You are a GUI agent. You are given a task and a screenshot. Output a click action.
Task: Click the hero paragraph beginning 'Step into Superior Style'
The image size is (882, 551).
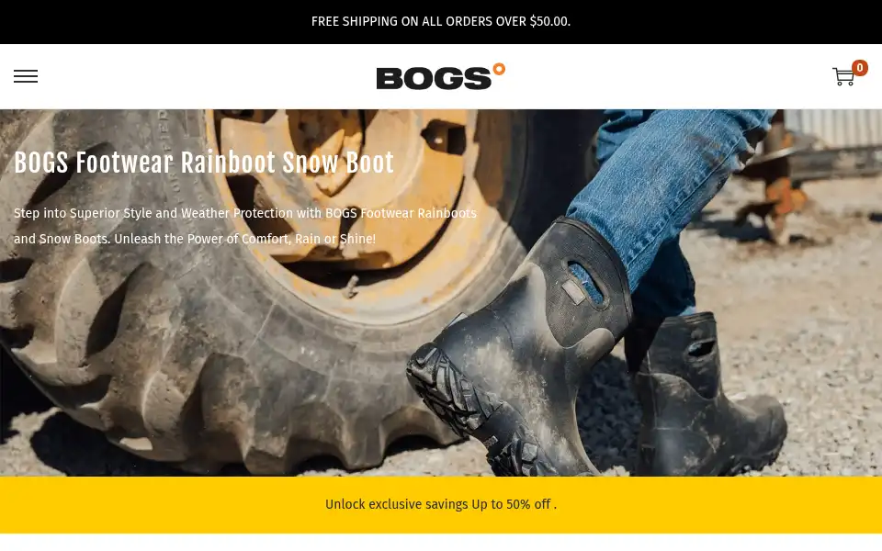click(x=245, y=226)
